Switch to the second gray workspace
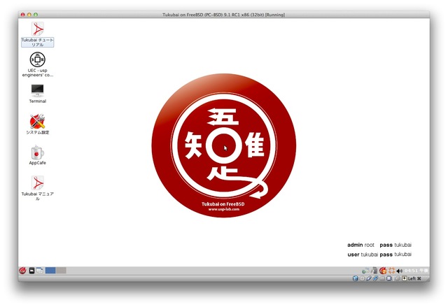448x307 pixels. click(61, 270)
